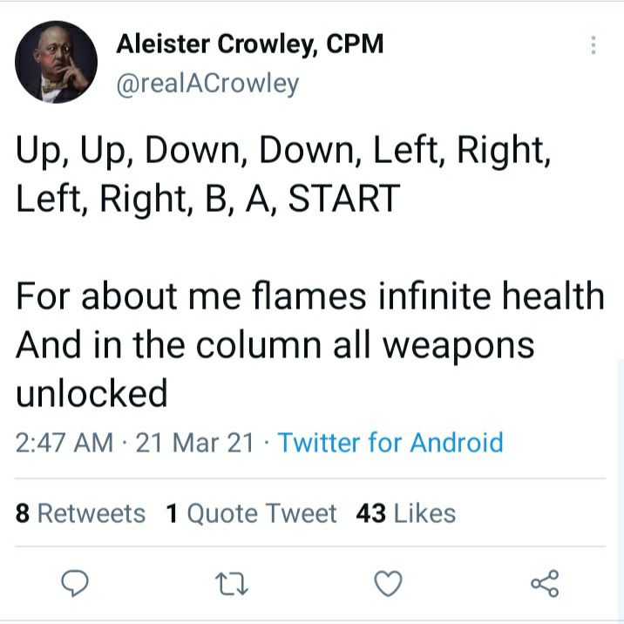Click the display name Aleister Crowley, CPM
The width and height of the screenshot is (624, 624).
(x=250, y=44)
